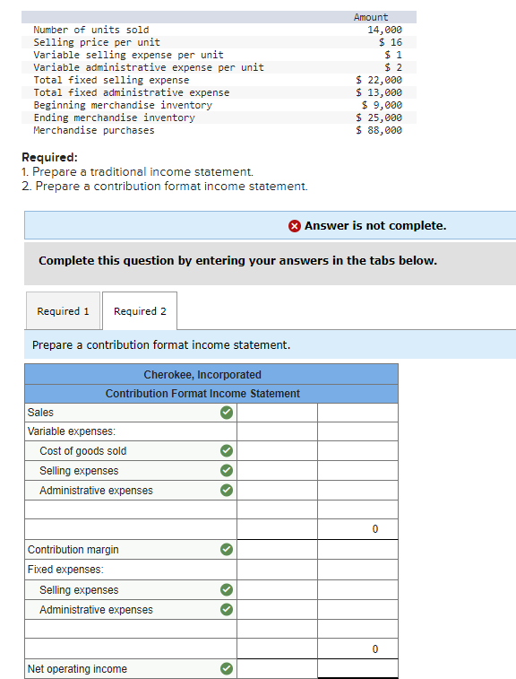Image resolution: width=516 pixels, height=679 pixels.
Task: Click variable Selling expenses middle amount cell
Action: click(277, 470)
